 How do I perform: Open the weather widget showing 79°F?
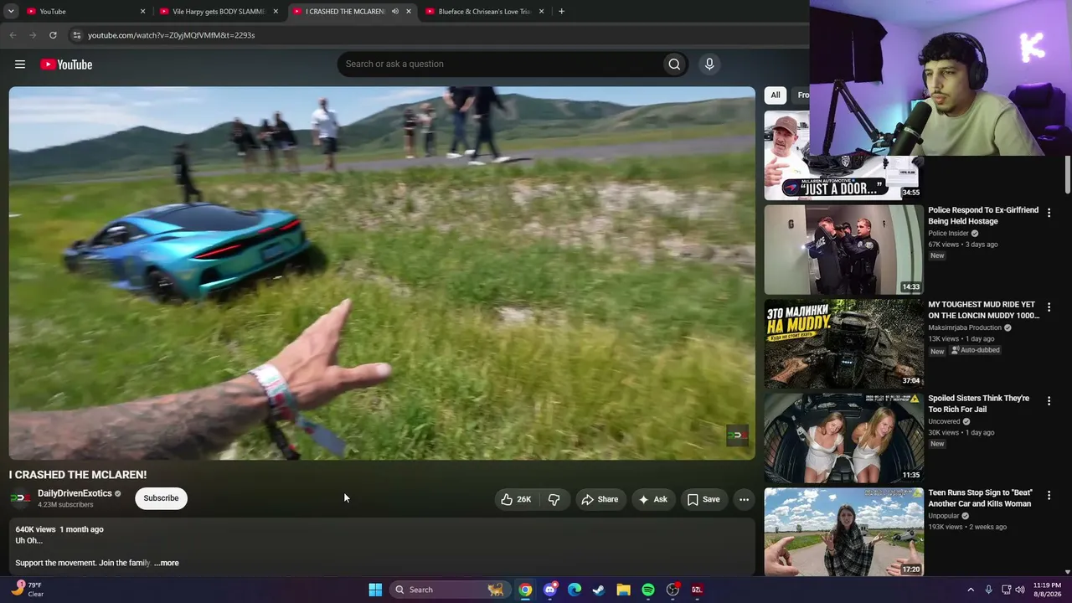[27, 590]
